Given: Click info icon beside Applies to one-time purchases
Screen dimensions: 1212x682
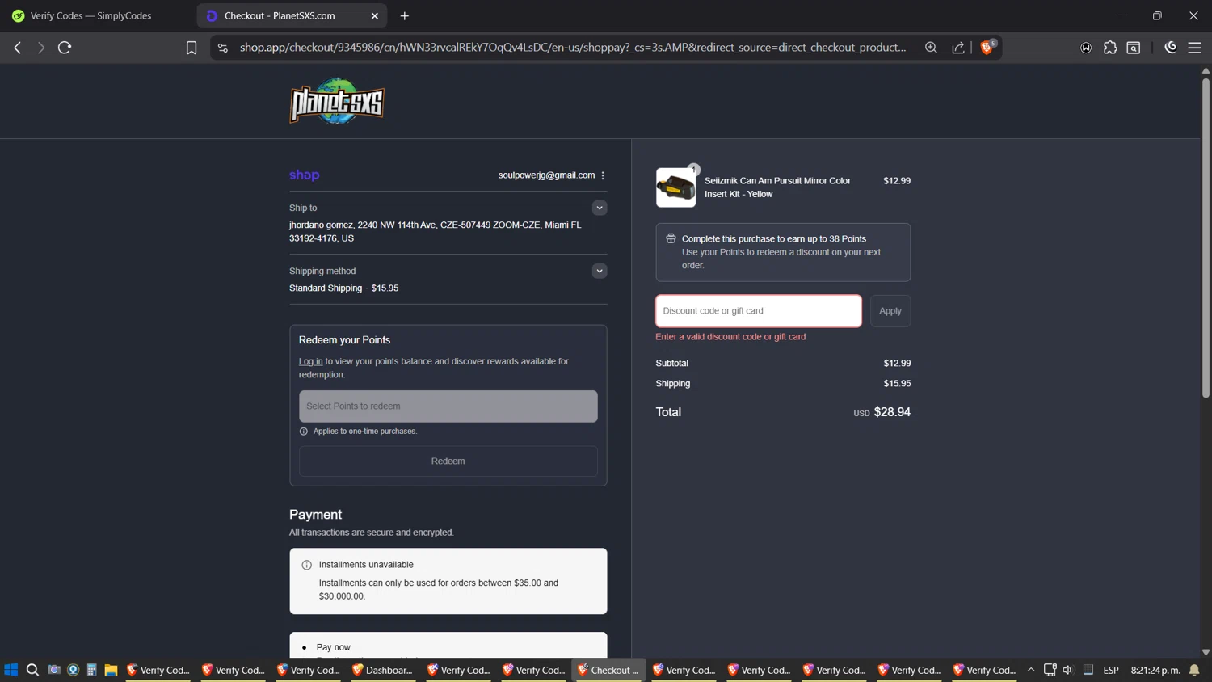Looking at the screenshot, I should [304, 432].
